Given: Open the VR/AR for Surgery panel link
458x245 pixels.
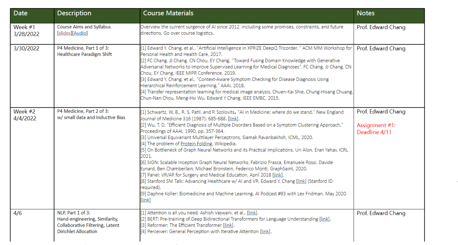Looking at the screenshot, I should 277,175.
